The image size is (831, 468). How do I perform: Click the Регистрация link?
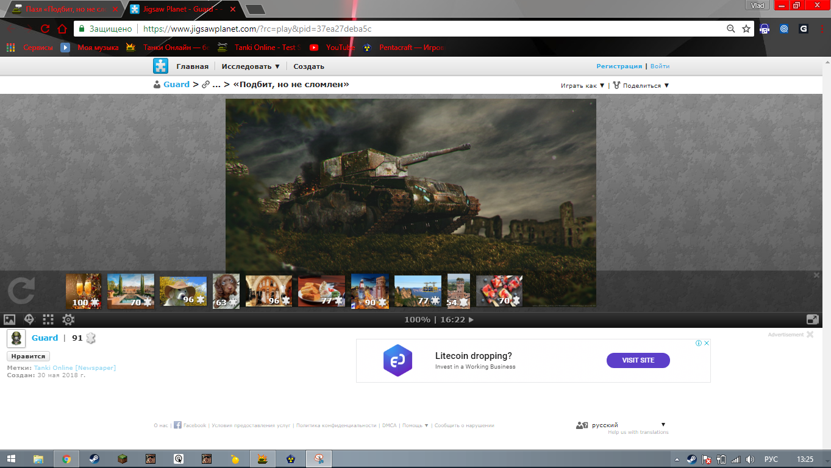[619, 66]
